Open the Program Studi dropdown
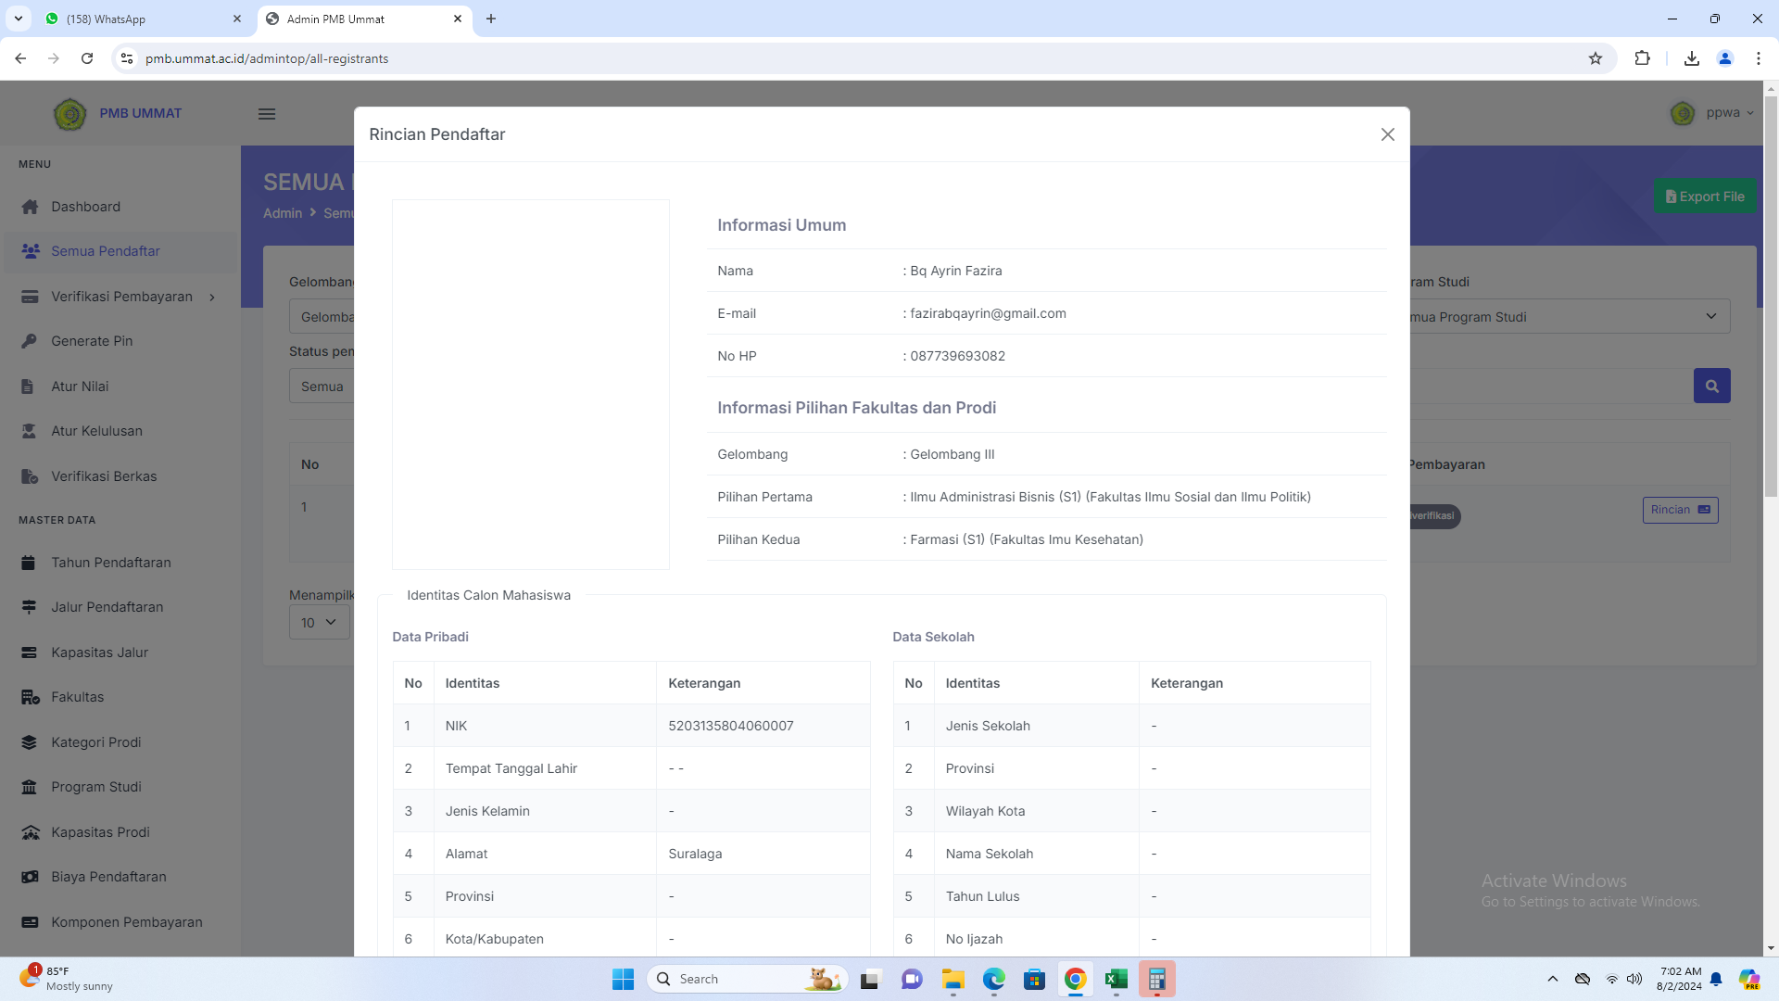This screenshot has height=1001, width=1779. pyautogui.click(x=1566, y=317)
